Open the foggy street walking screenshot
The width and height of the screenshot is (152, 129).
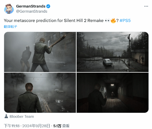(x=40, y=93)
